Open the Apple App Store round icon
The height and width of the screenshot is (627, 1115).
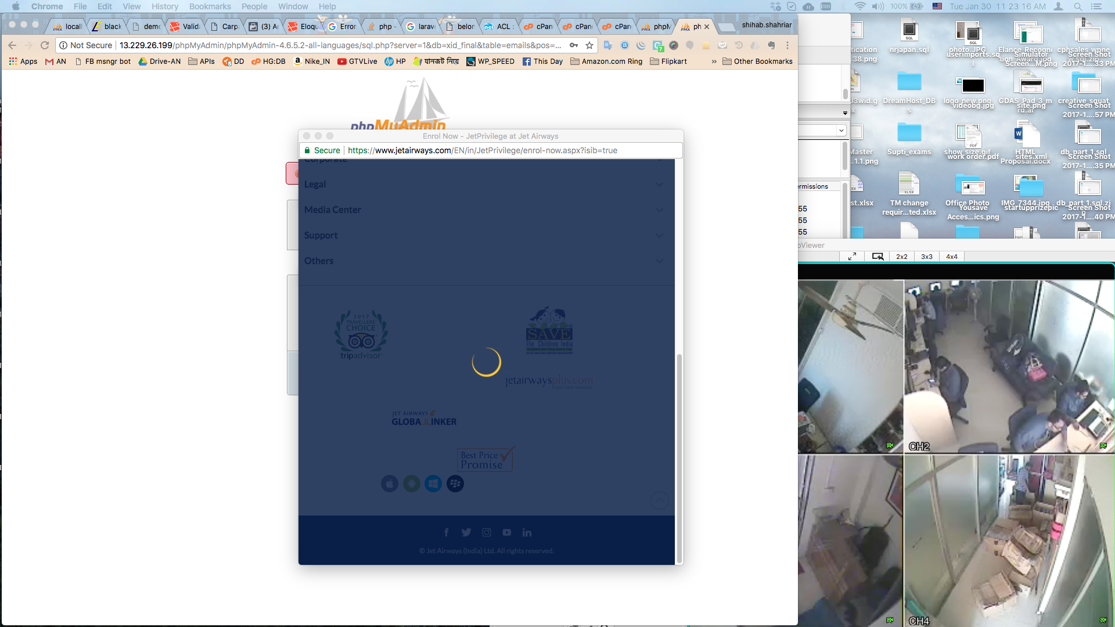(390, 484)
